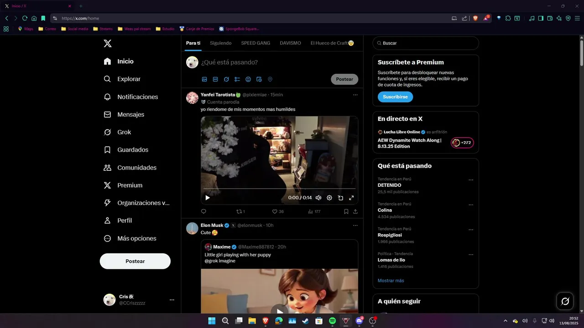Add GIF icon in composer
The image size is (584, 328).
[215, 79]
